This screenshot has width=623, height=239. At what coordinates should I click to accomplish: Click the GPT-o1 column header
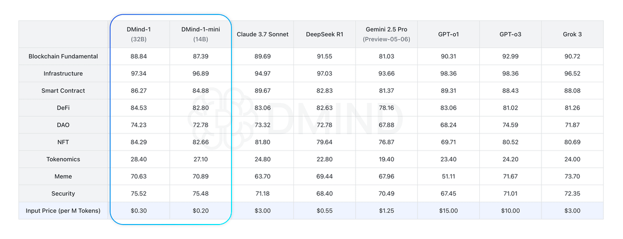[x=448, y=34]
